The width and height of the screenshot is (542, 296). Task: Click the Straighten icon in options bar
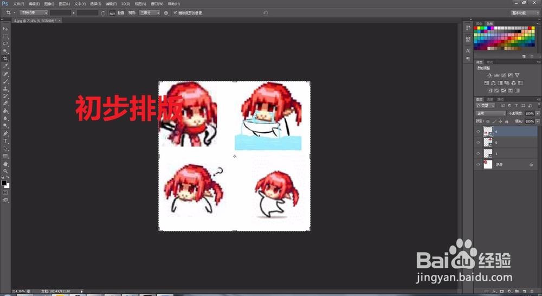point(112,13)
